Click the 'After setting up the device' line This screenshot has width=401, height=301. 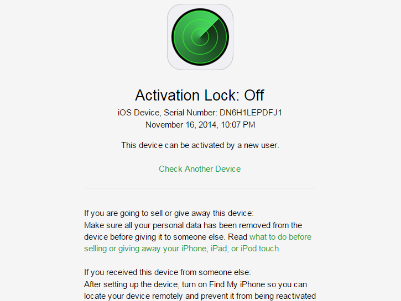(195, 284)
